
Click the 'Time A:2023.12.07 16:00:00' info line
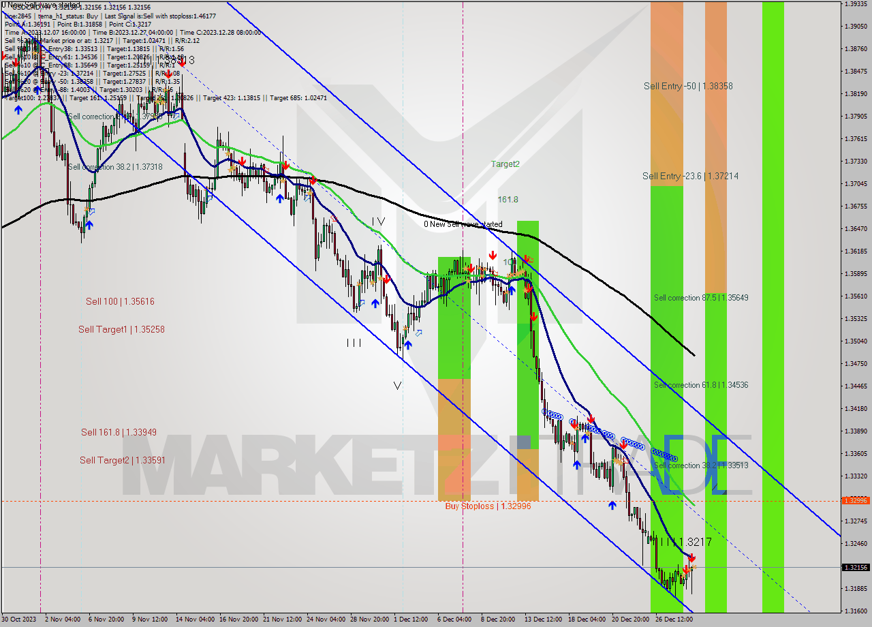tap(46, 32)
